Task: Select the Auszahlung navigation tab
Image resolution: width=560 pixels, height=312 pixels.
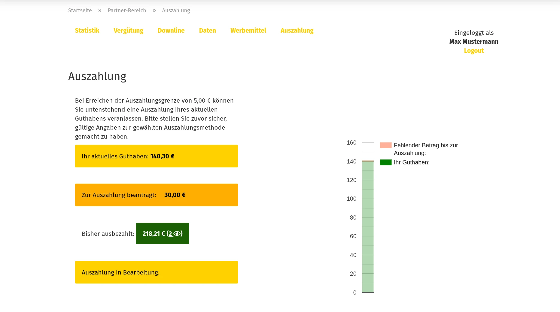Action: click(x=297, y=31)
